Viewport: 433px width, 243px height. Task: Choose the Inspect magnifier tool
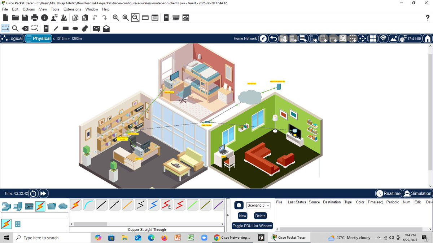click(15, 28)
